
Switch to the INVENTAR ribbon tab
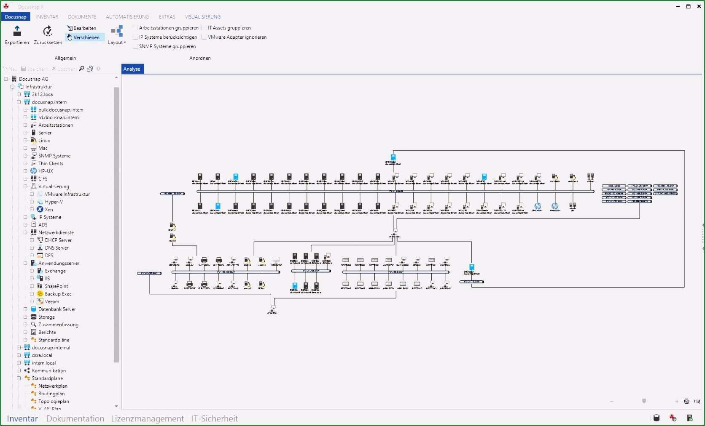click(47, 17)
